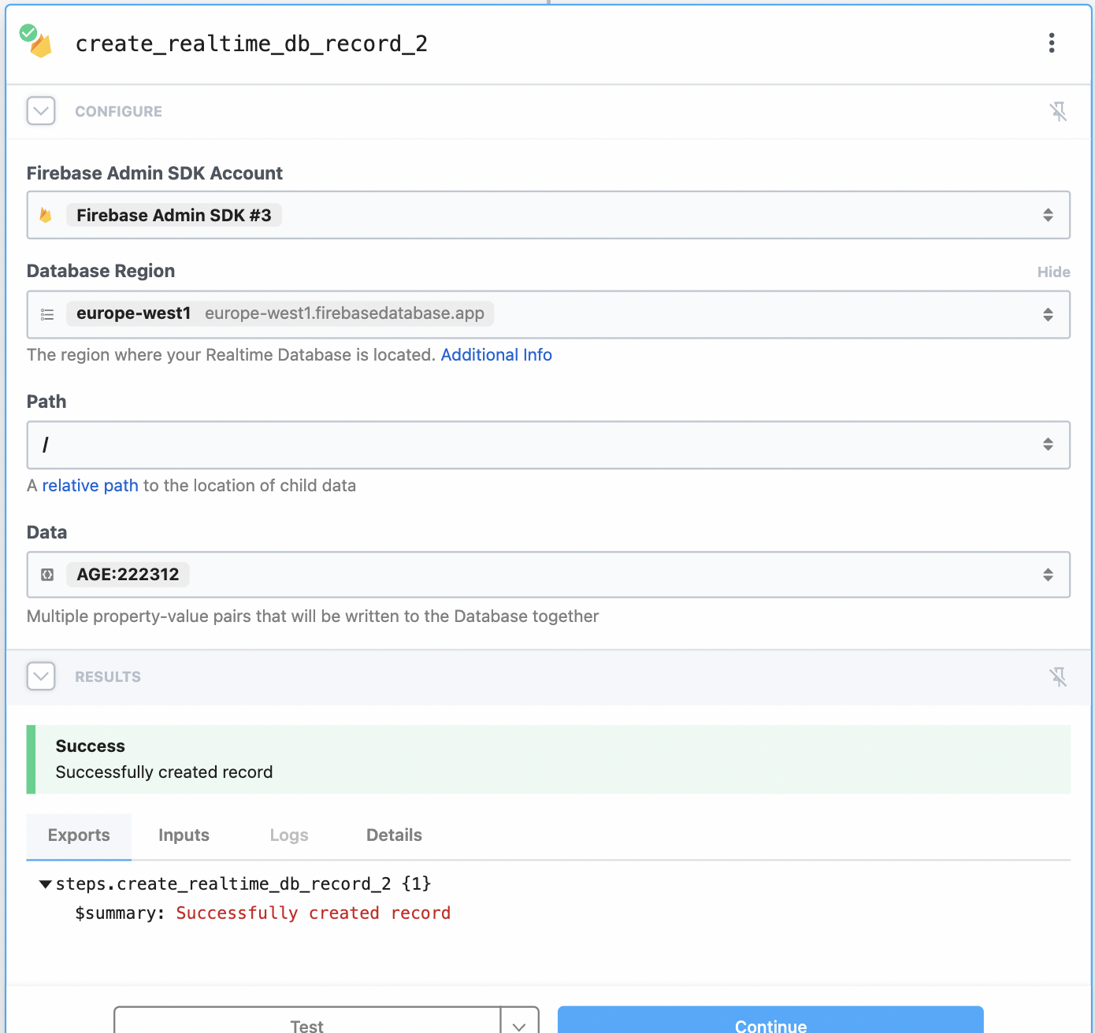The image size is (1095, 1033).
Task: Click the AGE:222312 data chip
Action: click(x=128, y=574)
